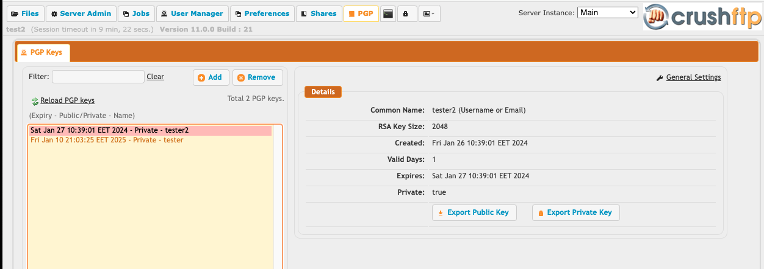Click the Valid Days value 1

[x=434, y=159]
